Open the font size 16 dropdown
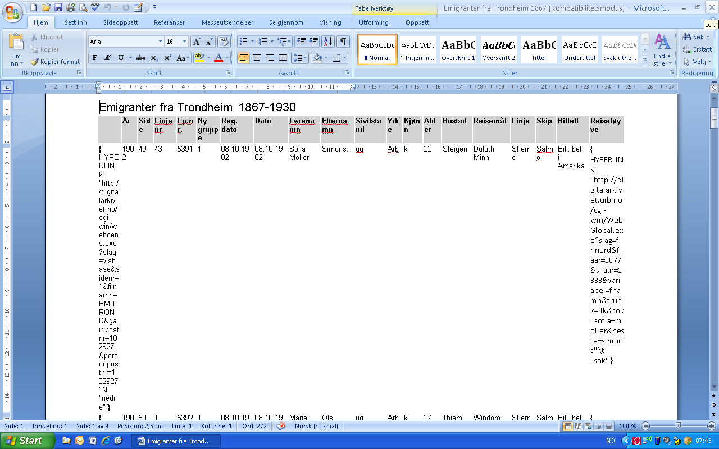719x449 pixels. (x=185, y=42)
